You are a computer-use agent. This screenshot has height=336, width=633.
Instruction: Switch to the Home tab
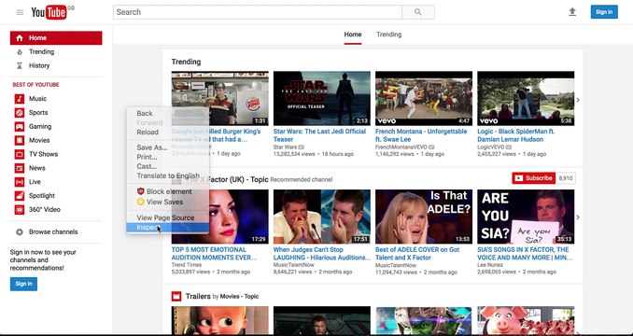pos(353,35)
